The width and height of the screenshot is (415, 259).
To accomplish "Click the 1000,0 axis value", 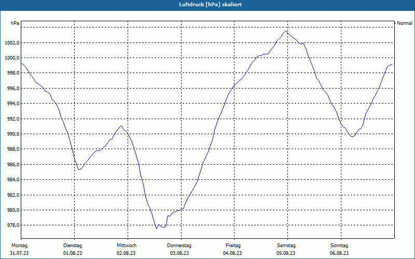I will tap(12, 58).
